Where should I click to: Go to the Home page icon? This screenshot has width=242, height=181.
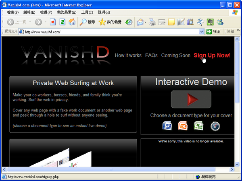(x=72, y=22)
